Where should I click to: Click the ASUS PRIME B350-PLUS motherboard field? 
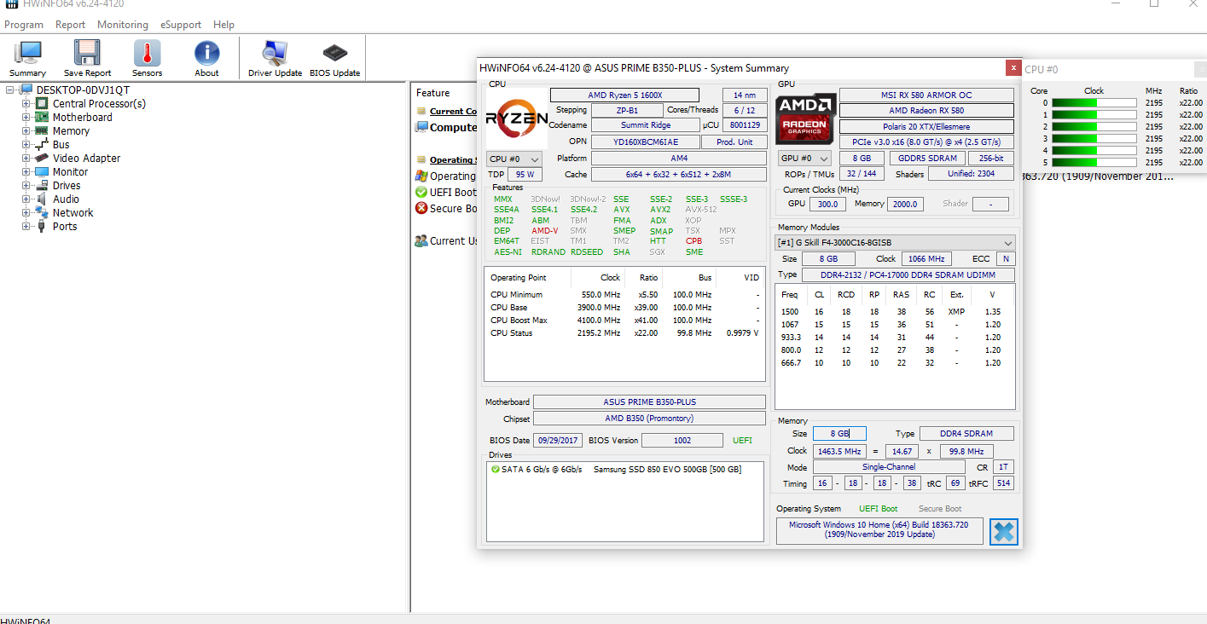point(649,402)
